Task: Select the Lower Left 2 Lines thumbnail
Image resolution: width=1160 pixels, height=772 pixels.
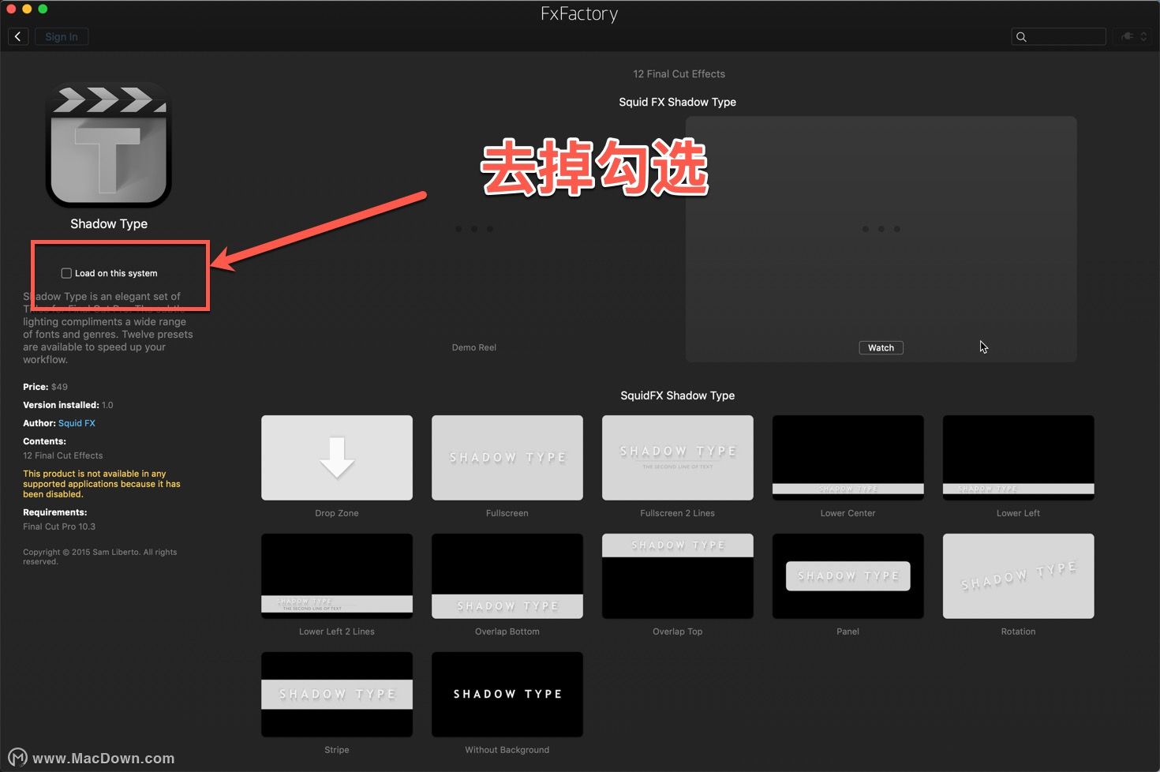Action: 337,576
